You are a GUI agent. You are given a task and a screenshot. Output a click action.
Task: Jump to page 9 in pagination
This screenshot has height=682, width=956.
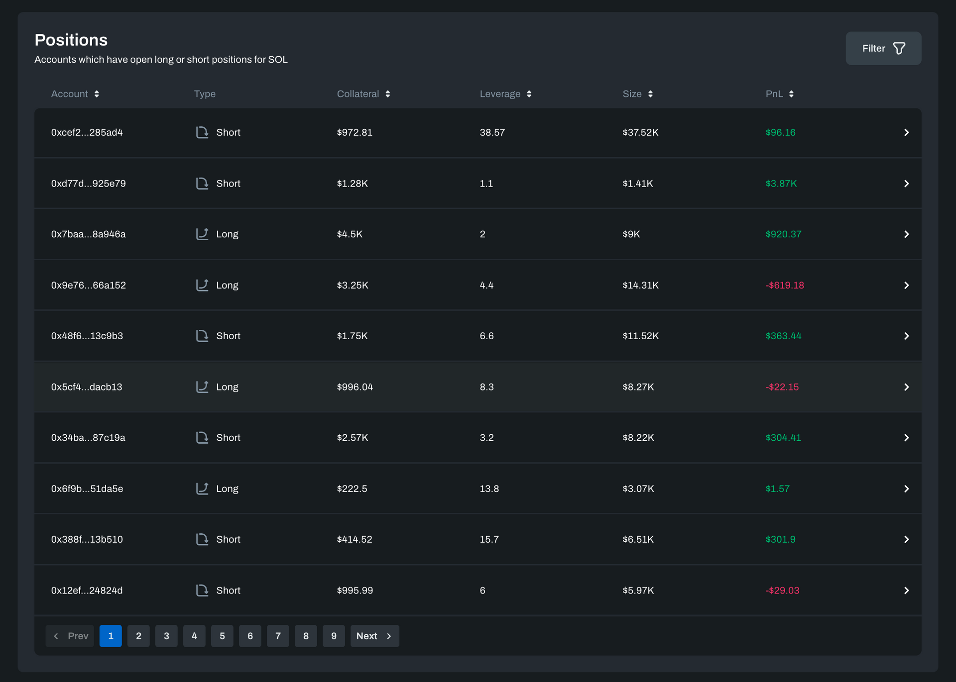pos(334,636)
